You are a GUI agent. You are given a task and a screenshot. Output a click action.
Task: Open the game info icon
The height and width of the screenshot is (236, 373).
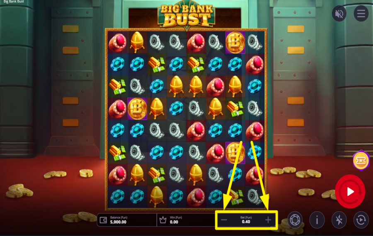[x=317, y=220]
